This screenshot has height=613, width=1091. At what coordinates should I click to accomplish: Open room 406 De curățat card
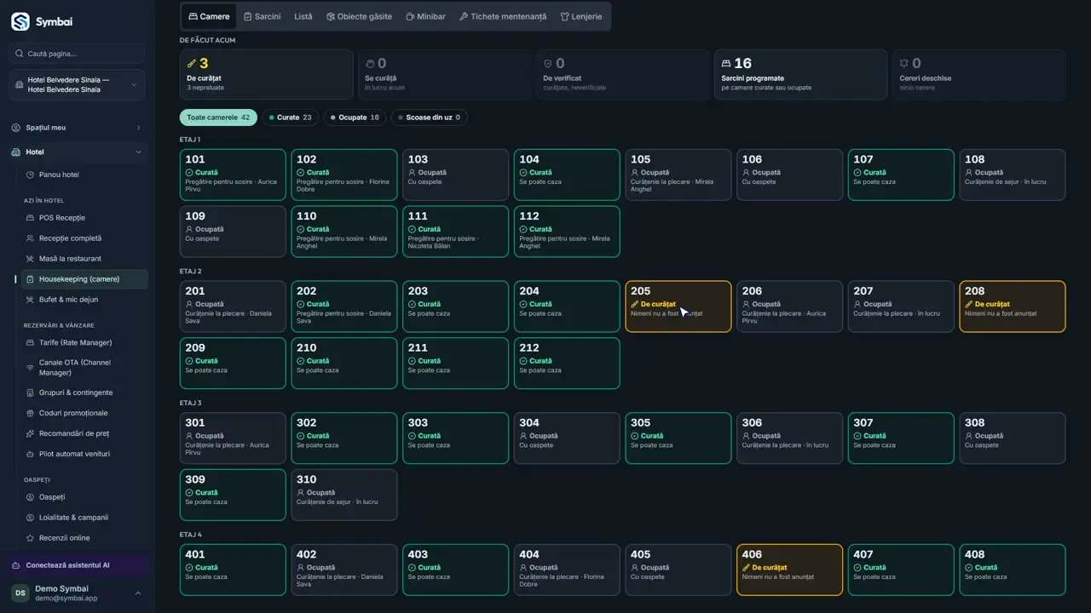coord(789,570)
